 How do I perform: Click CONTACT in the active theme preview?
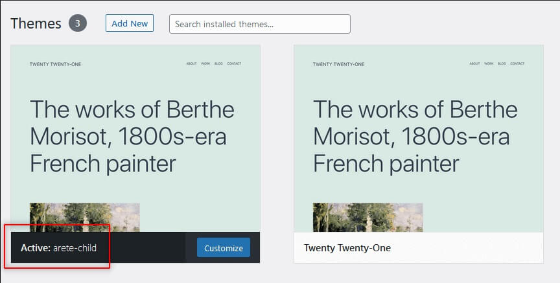pyautogui.click(x=234, y=63)
